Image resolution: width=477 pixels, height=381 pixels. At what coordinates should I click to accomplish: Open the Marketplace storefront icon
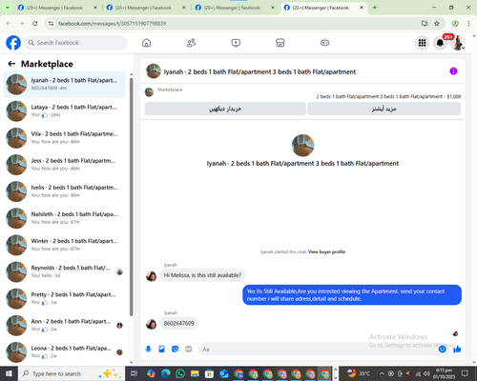coord(280,43)
